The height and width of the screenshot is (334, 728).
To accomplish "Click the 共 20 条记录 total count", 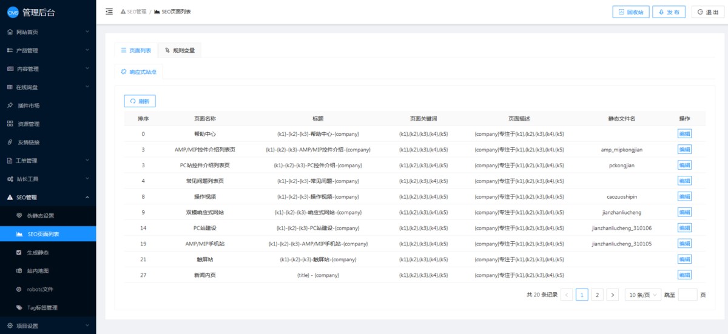I will tap(542, 295).
